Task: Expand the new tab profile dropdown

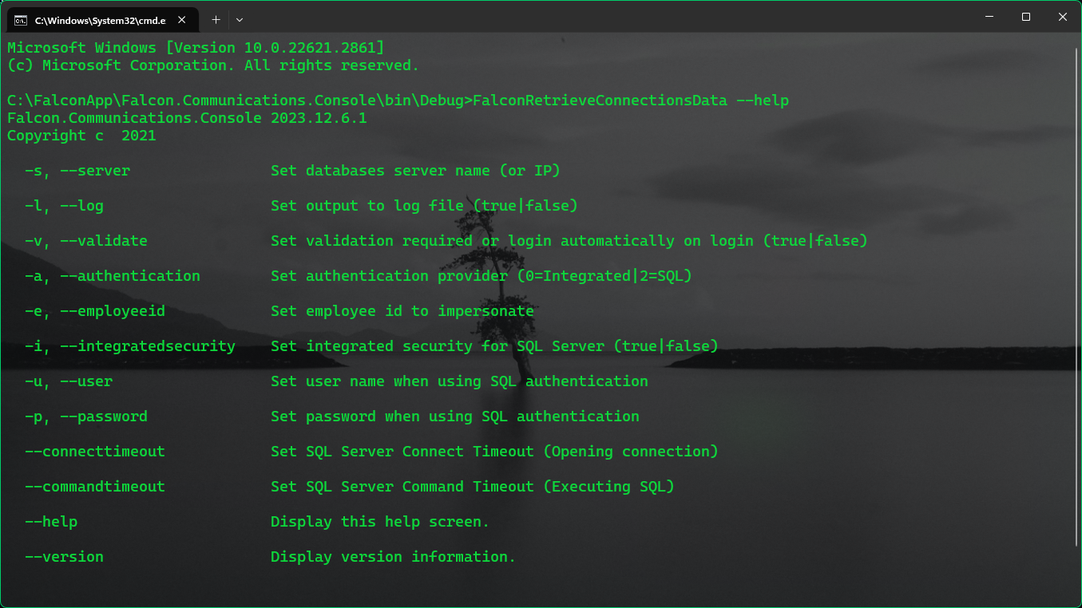Action: (x=240, y=20)
